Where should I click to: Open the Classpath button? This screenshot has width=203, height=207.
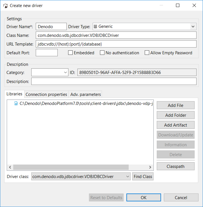click(x=176, y=166)
